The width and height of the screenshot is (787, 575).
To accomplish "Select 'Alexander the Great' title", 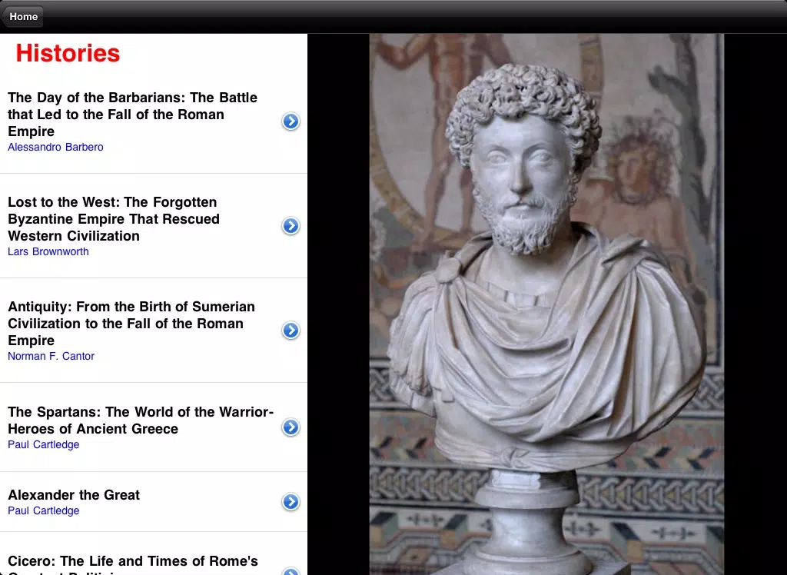I will pos(74,494).
